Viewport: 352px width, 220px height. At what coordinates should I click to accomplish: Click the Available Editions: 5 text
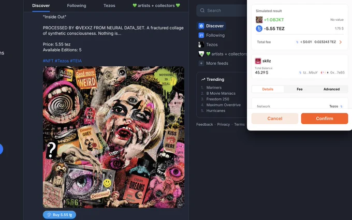click(62, 50)
